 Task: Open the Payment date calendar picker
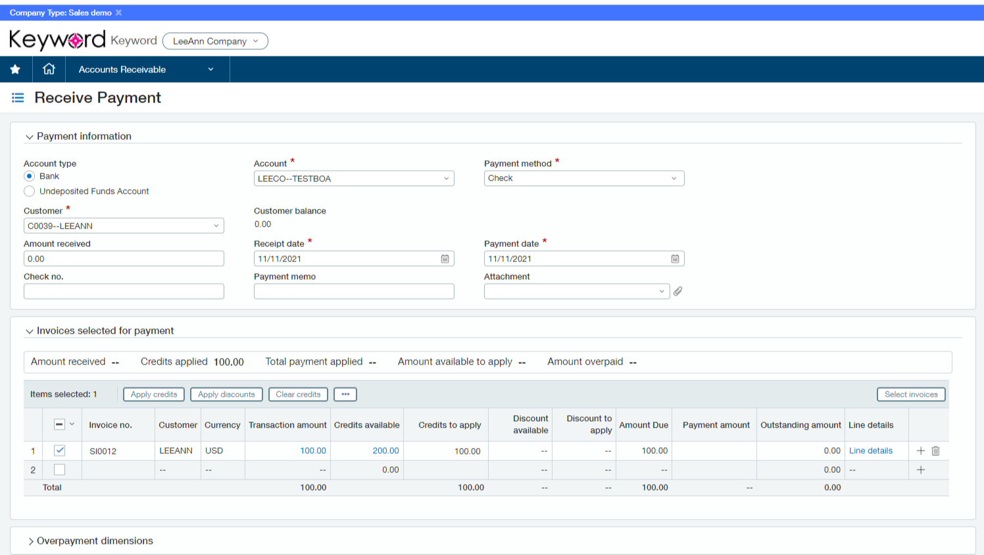[675, 258]
